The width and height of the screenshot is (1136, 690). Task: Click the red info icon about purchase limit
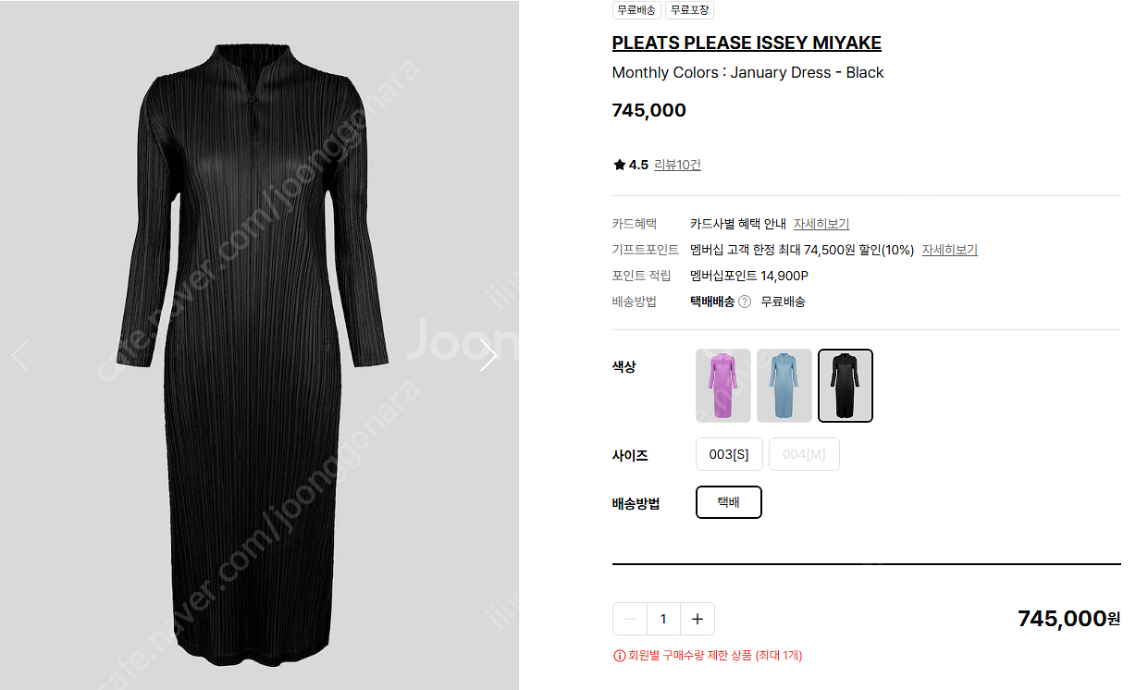coord(619,656)
